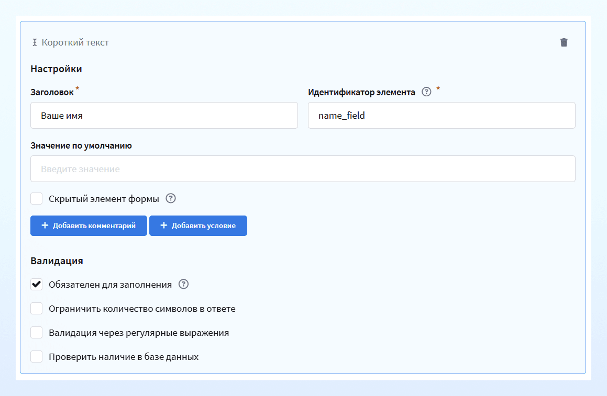
Task: Click the text cursor icon beside Короткий текст
Action: (x=35, y=42)
